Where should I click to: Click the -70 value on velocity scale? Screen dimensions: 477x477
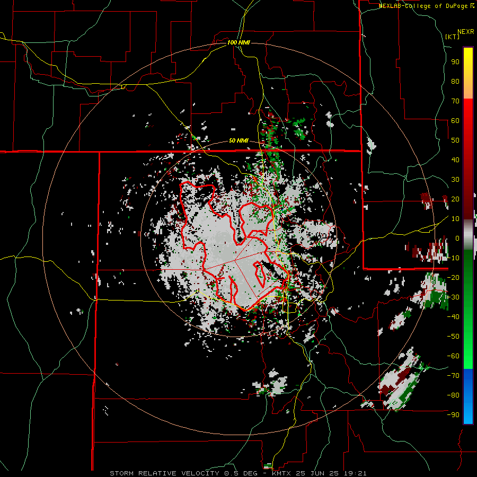pos(453,376)
